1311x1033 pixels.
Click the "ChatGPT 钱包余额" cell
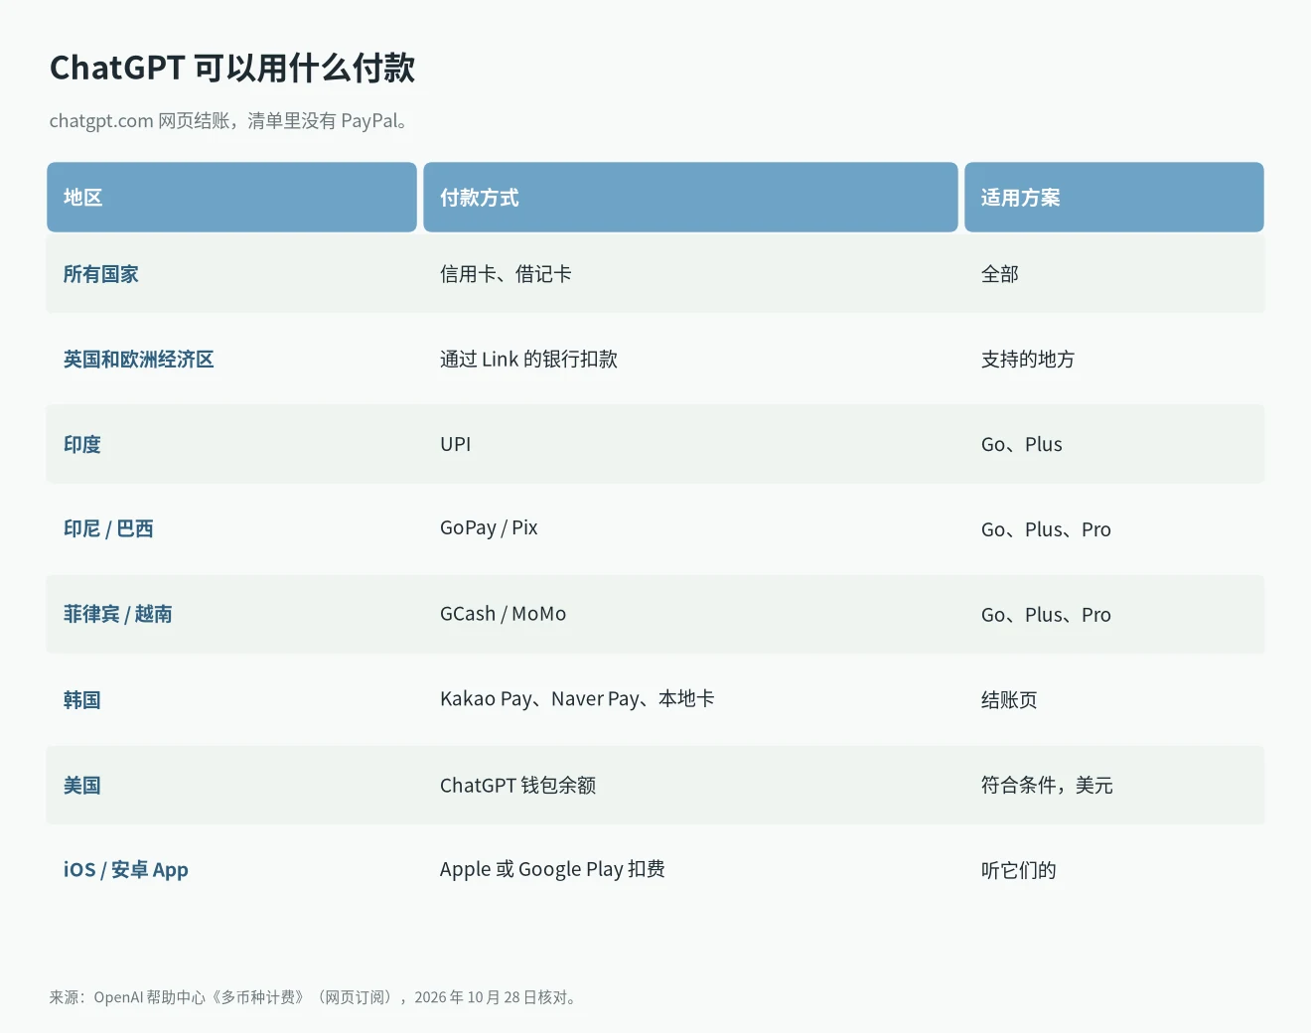518,786
